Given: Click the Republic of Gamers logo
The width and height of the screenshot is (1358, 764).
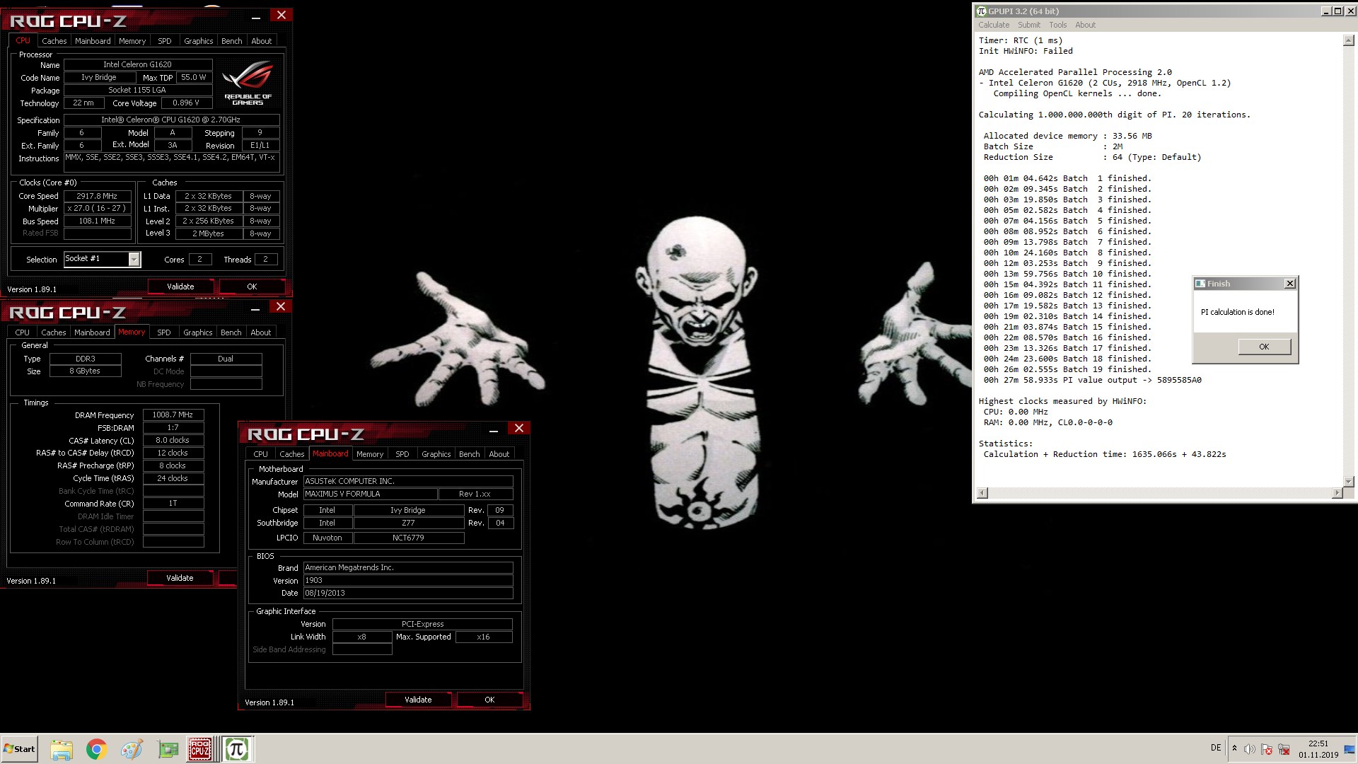Looking at the screenshot, I should 248,83.
